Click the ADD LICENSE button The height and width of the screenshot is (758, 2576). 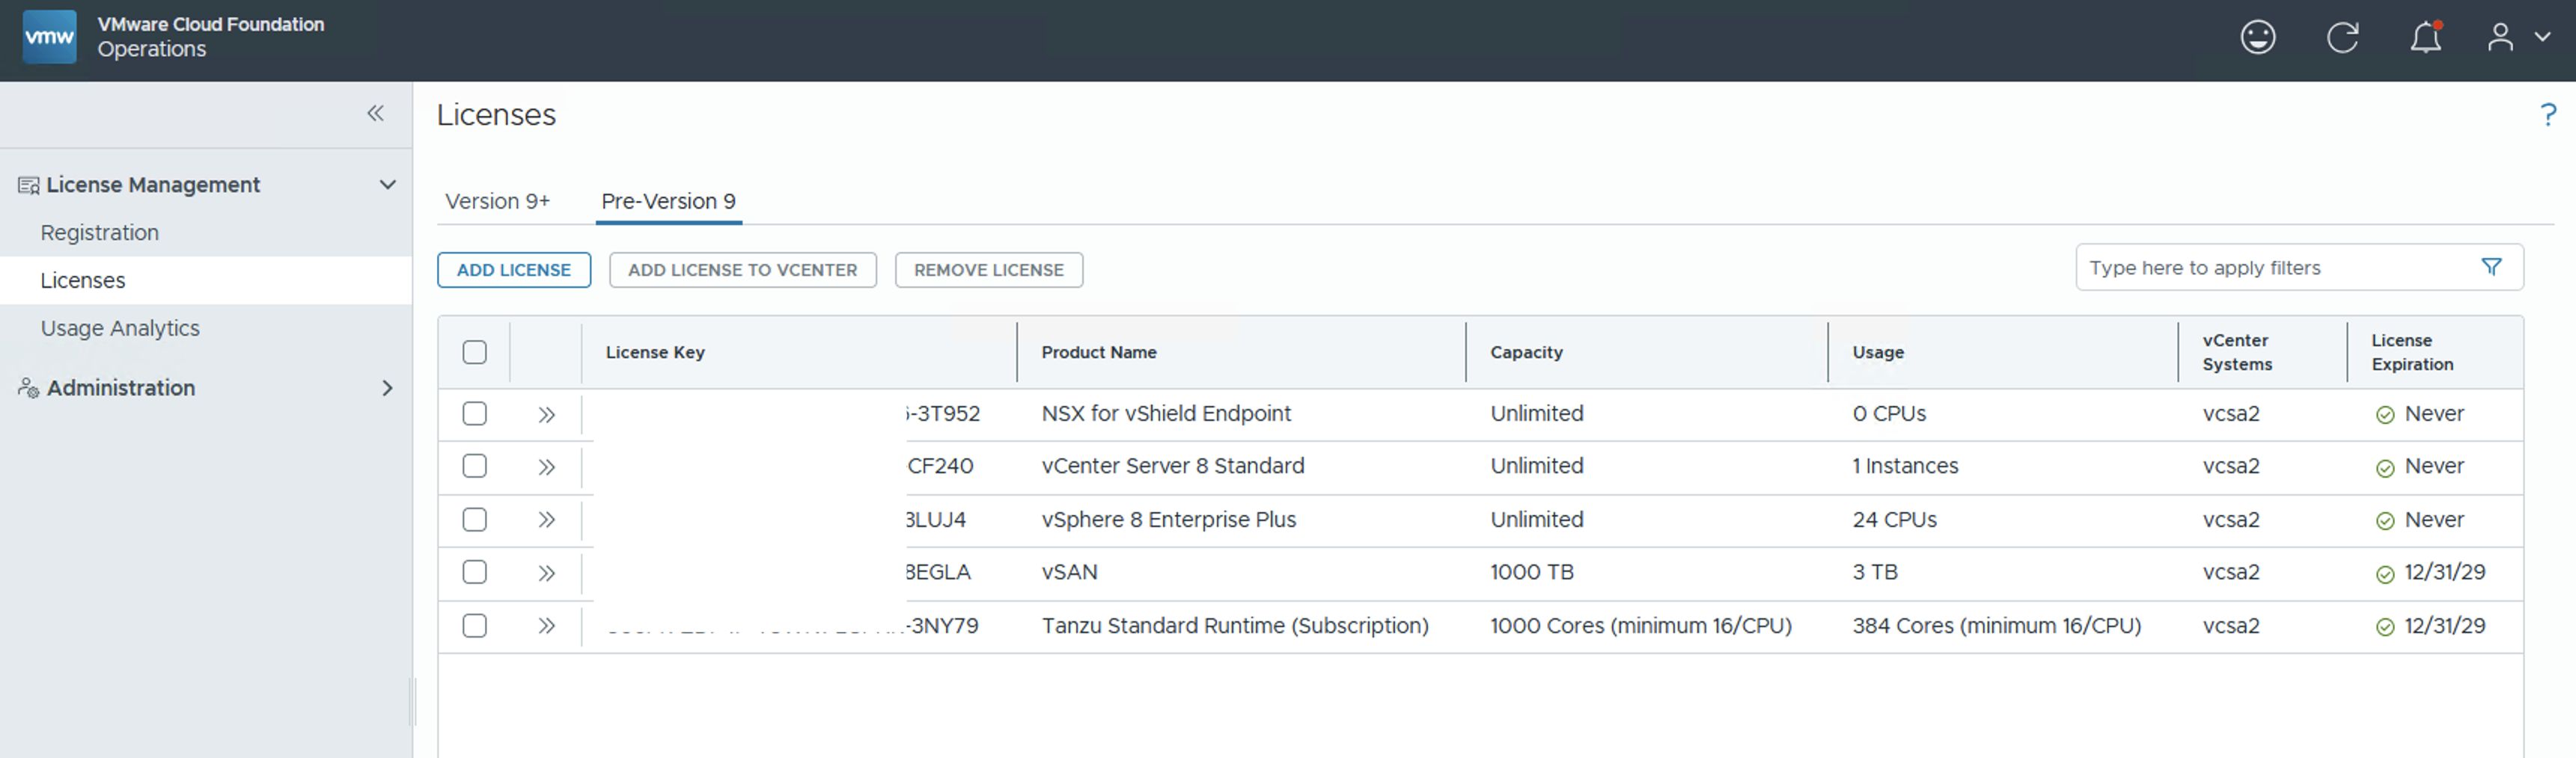coord(513,270)
